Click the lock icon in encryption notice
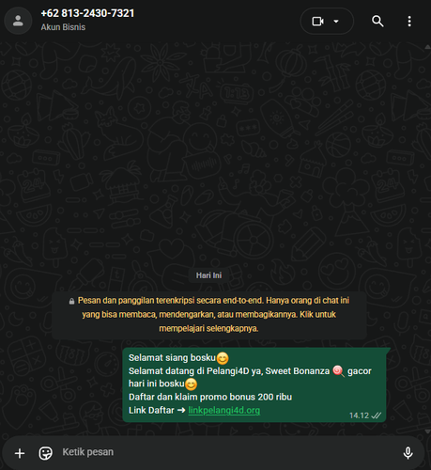This screenshot has height=470, width=431. coord(71,301)
